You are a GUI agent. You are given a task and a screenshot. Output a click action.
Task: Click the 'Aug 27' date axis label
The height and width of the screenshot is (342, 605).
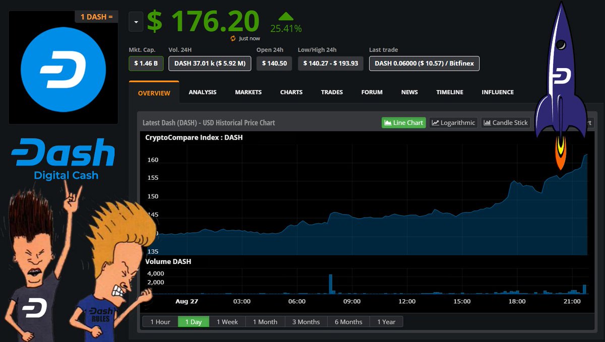click(187, 301)
